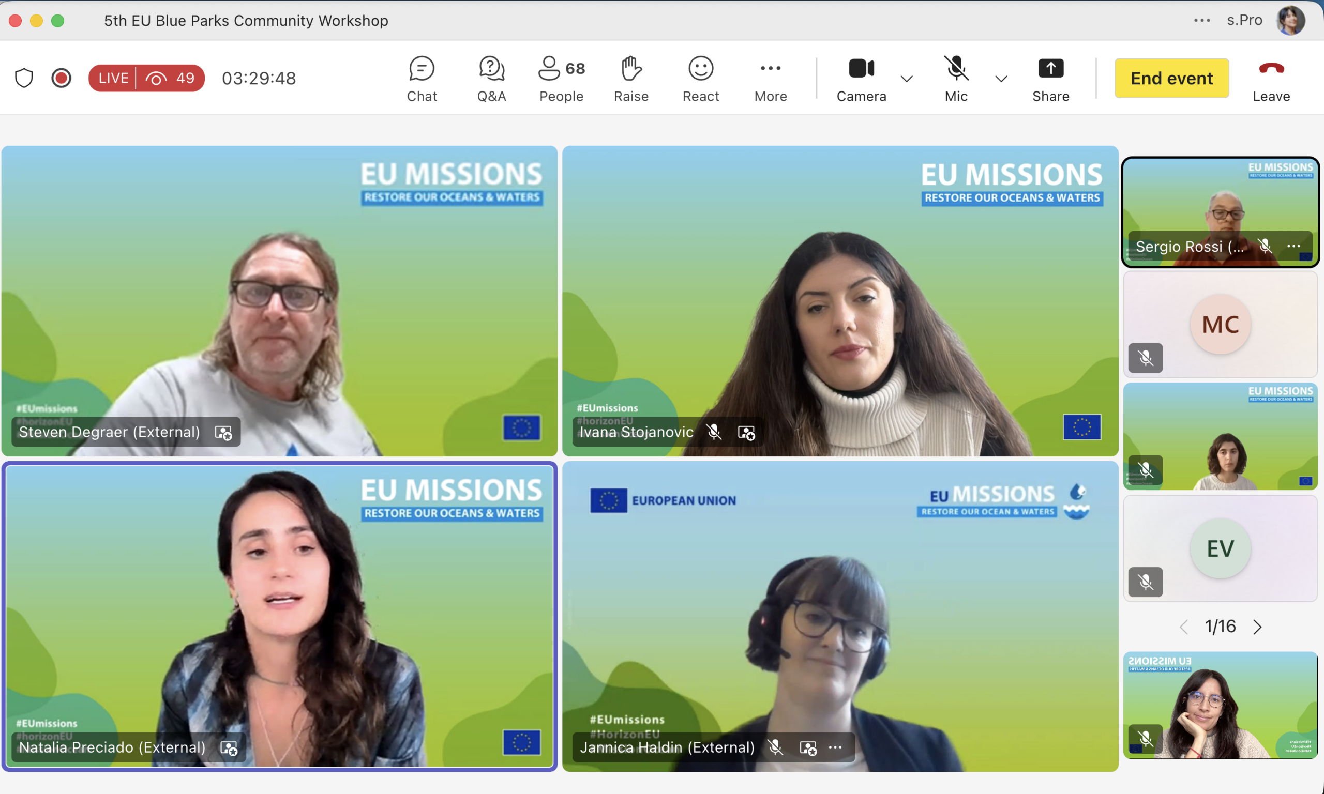Open the React emoji menu

tap(701, 79)
